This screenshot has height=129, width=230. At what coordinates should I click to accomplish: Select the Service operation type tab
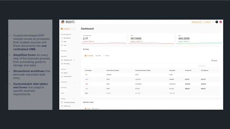pos(96,109)
